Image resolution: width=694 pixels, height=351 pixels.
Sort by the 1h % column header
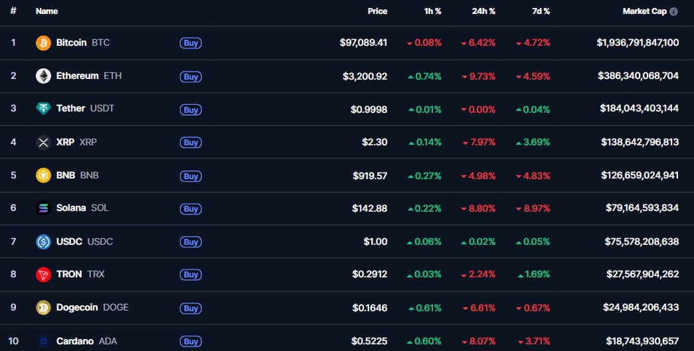[432, 11]
